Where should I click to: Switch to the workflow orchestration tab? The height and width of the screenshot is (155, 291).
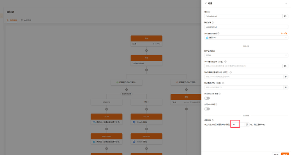coord(12,20)
